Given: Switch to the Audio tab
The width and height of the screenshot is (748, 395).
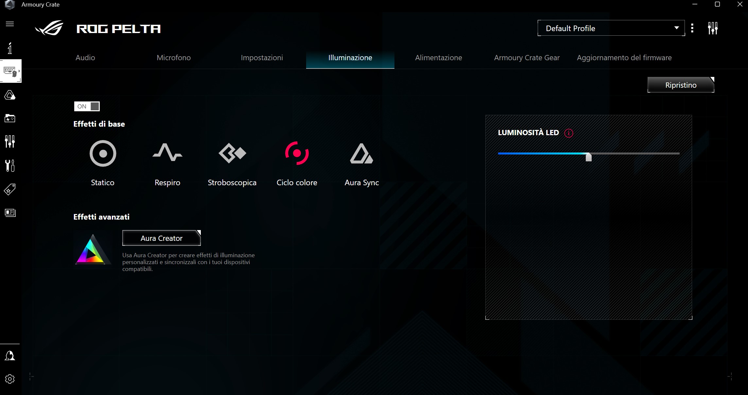Looking at the screenshot, I should point(85,58).
